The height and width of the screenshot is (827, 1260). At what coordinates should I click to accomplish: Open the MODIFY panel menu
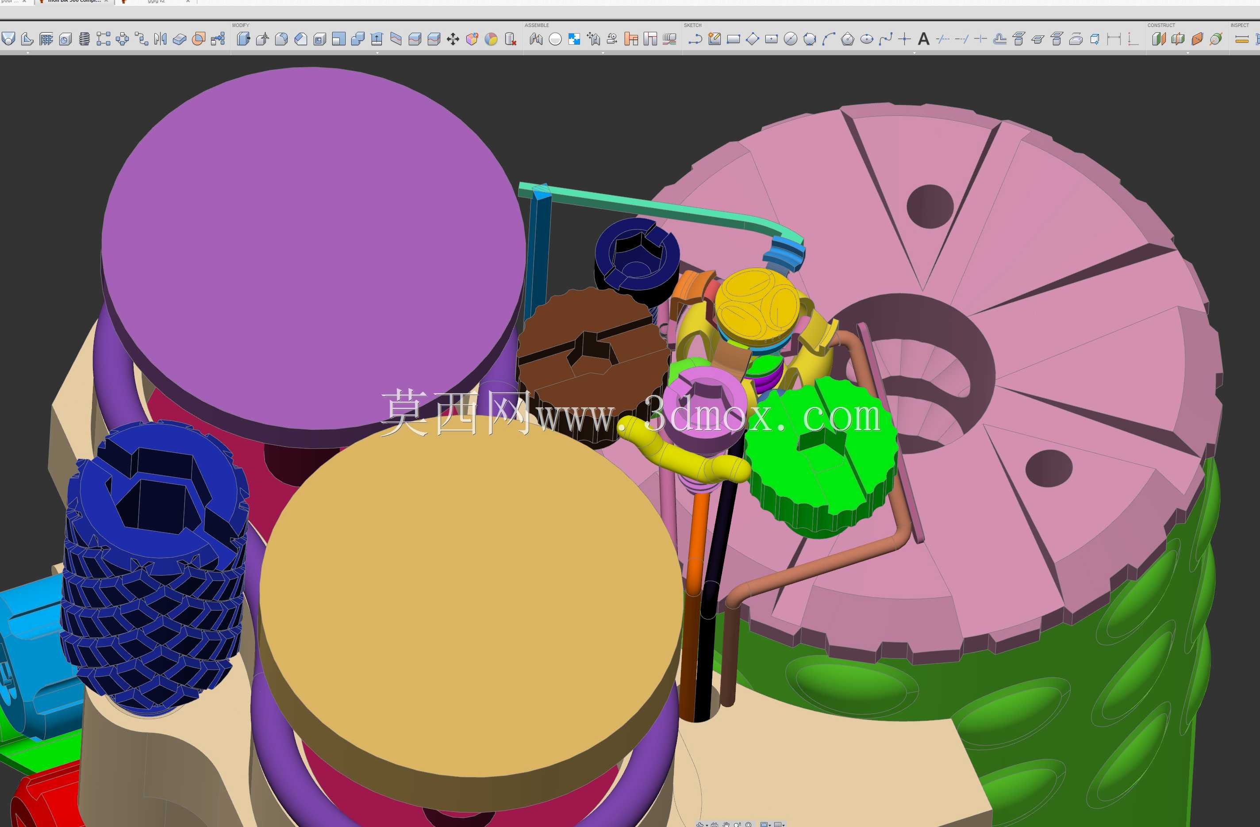(x=240, y=25)
